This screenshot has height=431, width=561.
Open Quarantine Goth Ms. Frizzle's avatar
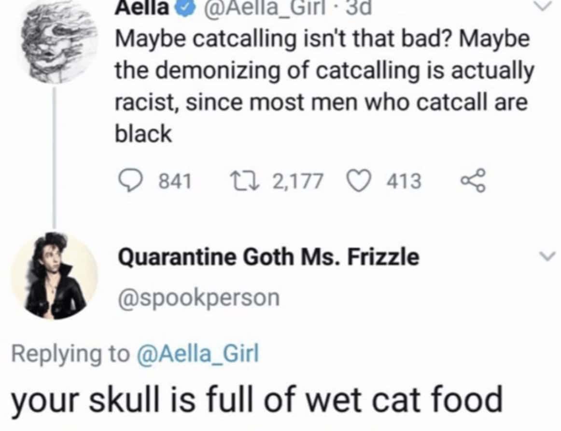[x=54, y=276]
